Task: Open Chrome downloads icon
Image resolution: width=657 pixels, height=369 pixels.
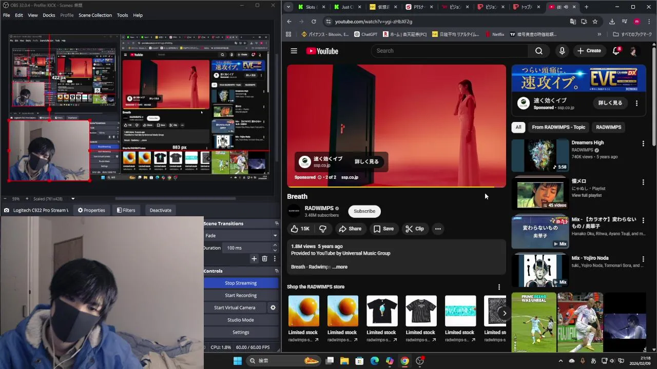Action: pyautogui.click(x=612, y=22)
